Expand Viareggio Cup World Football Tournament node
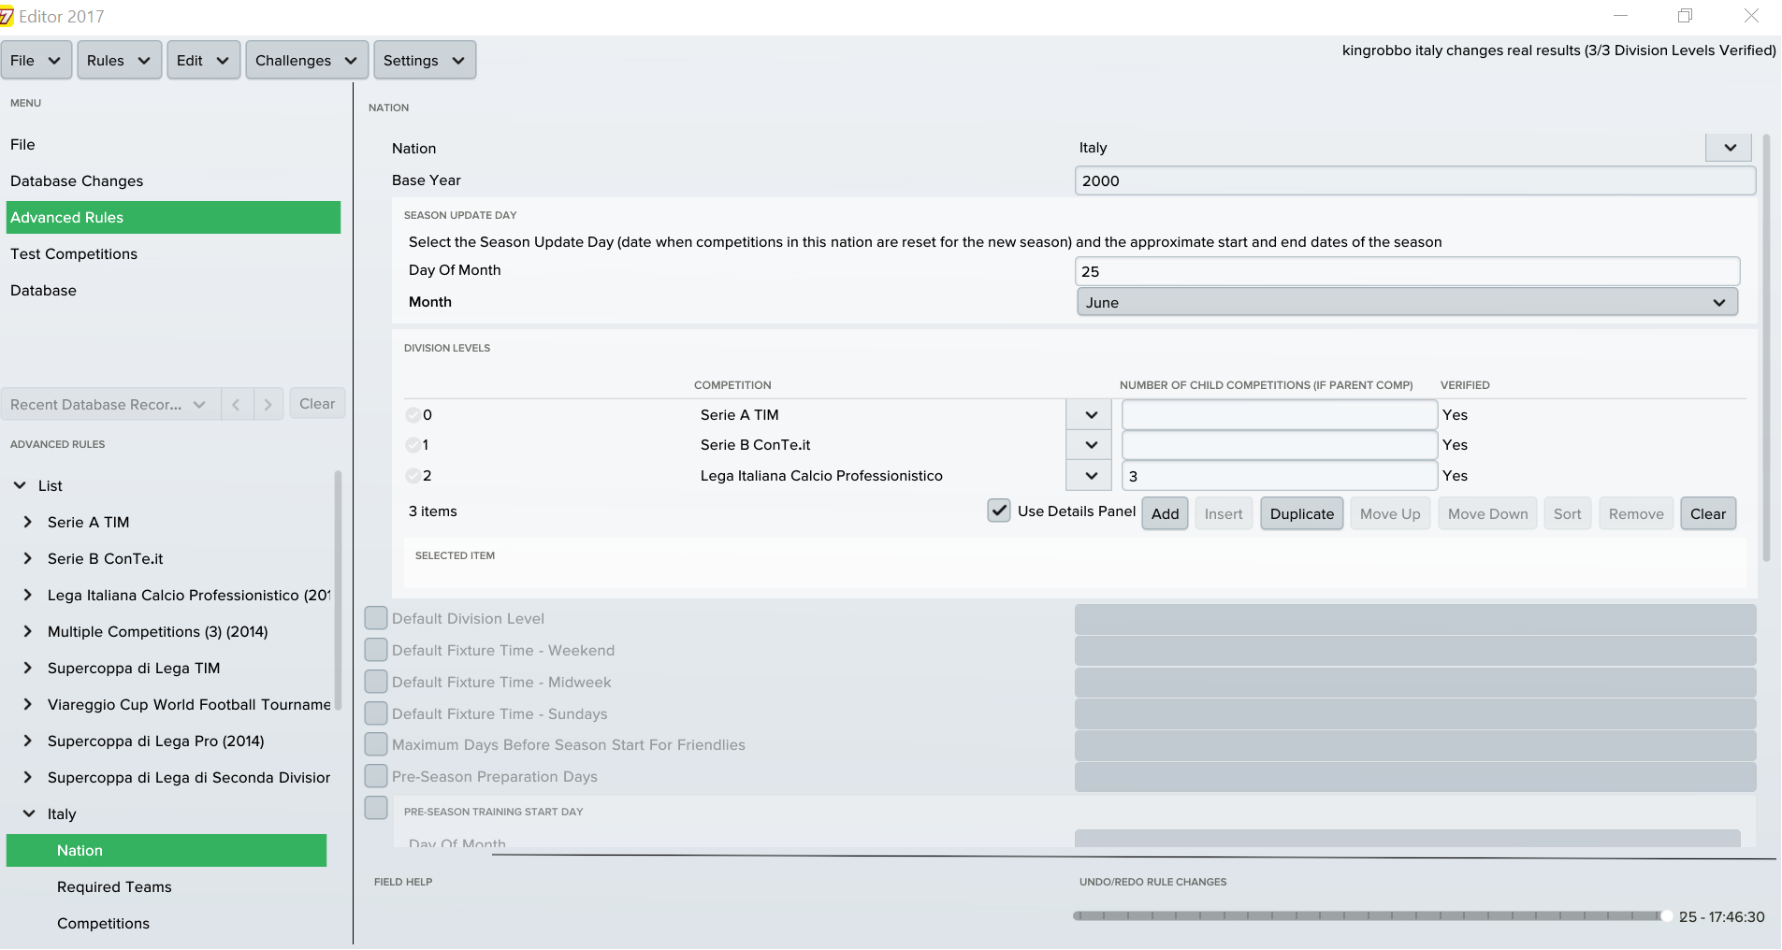 (x=27, y=704)
